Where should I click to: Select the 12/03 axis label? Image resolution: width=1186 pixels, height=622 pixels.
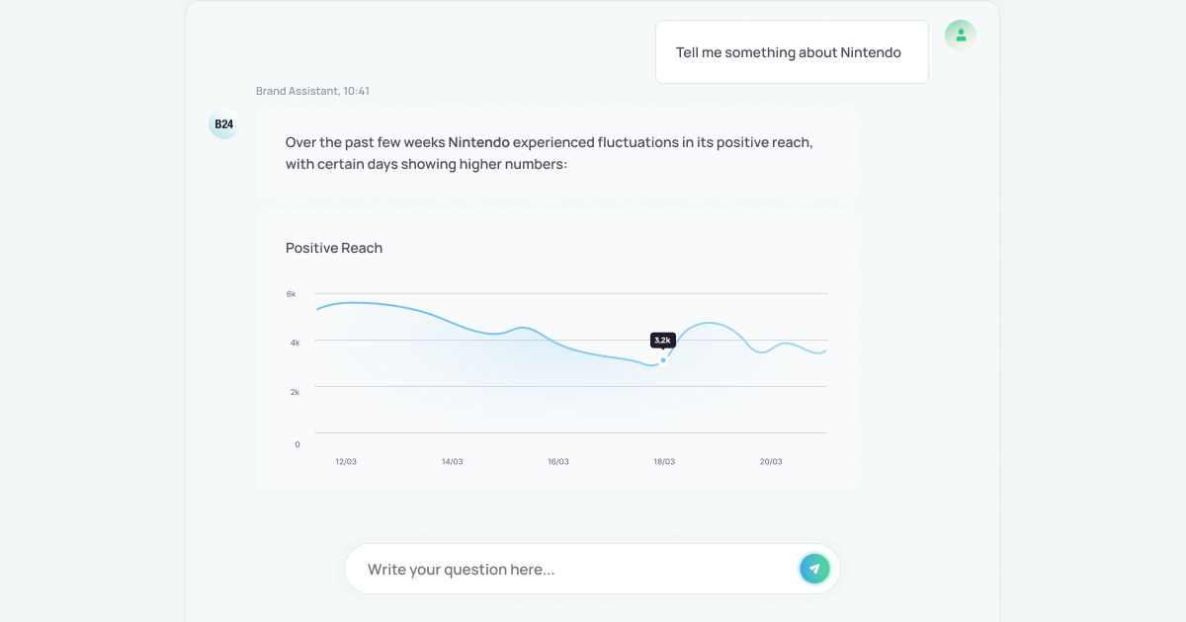[x=346, y=460]
